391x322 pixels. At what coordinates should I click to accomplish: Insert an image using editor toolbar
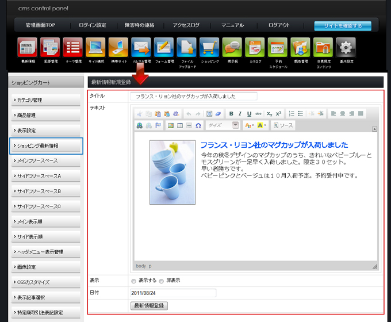[170, 125]
